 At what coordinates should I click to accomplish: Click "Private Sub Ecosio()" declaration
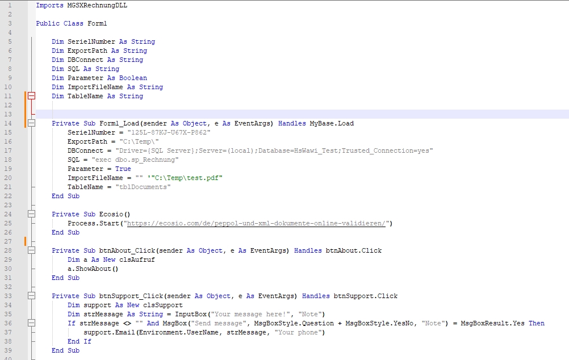pyautogui.click(x=91, y=214)
